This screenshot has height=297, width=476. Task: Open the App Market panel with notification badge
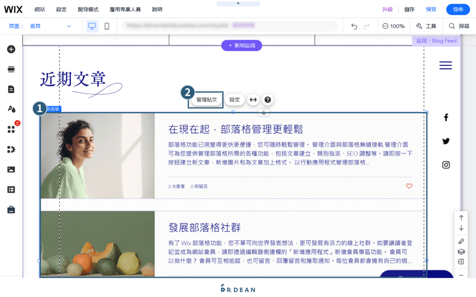click(x=11, y=128)
